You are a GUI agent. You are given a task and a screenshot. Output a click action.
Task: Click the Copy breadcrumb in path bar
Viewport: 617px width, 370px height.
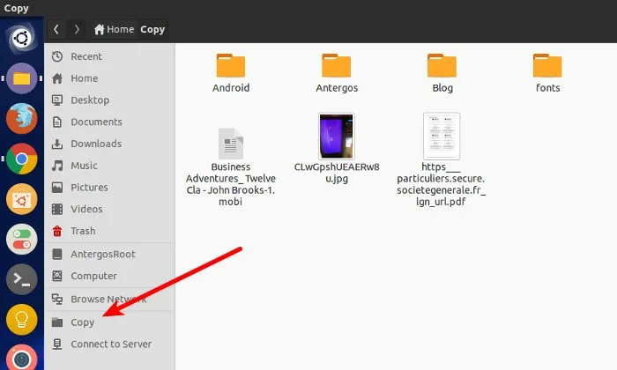(x=152, y=29)
